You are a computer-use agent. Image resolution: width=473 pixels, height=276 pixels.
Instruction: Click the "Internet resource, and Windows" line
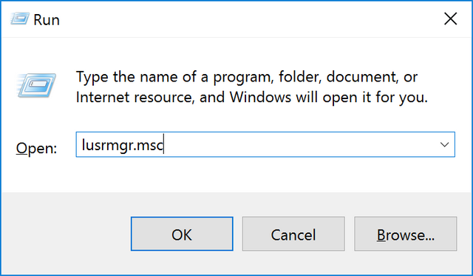[x=183, y=97]
